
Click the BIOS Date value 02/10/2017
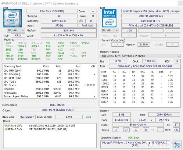(27, 117)
